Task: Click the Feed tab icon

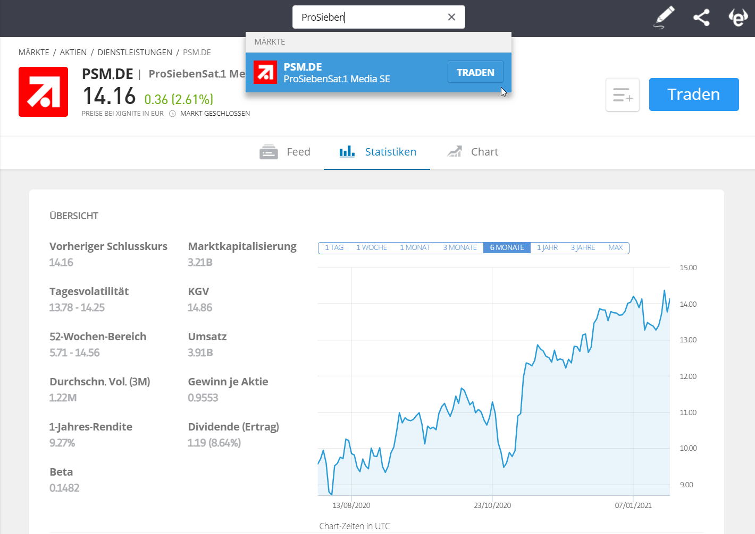Action: pos(269,152)
